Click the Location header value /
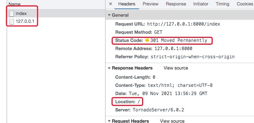The width and height of the screenshot is (254, 123). point(139,102)
